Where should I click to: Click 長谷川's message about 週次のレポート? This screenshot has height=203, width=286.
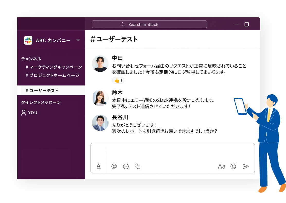tap(165, 128)
